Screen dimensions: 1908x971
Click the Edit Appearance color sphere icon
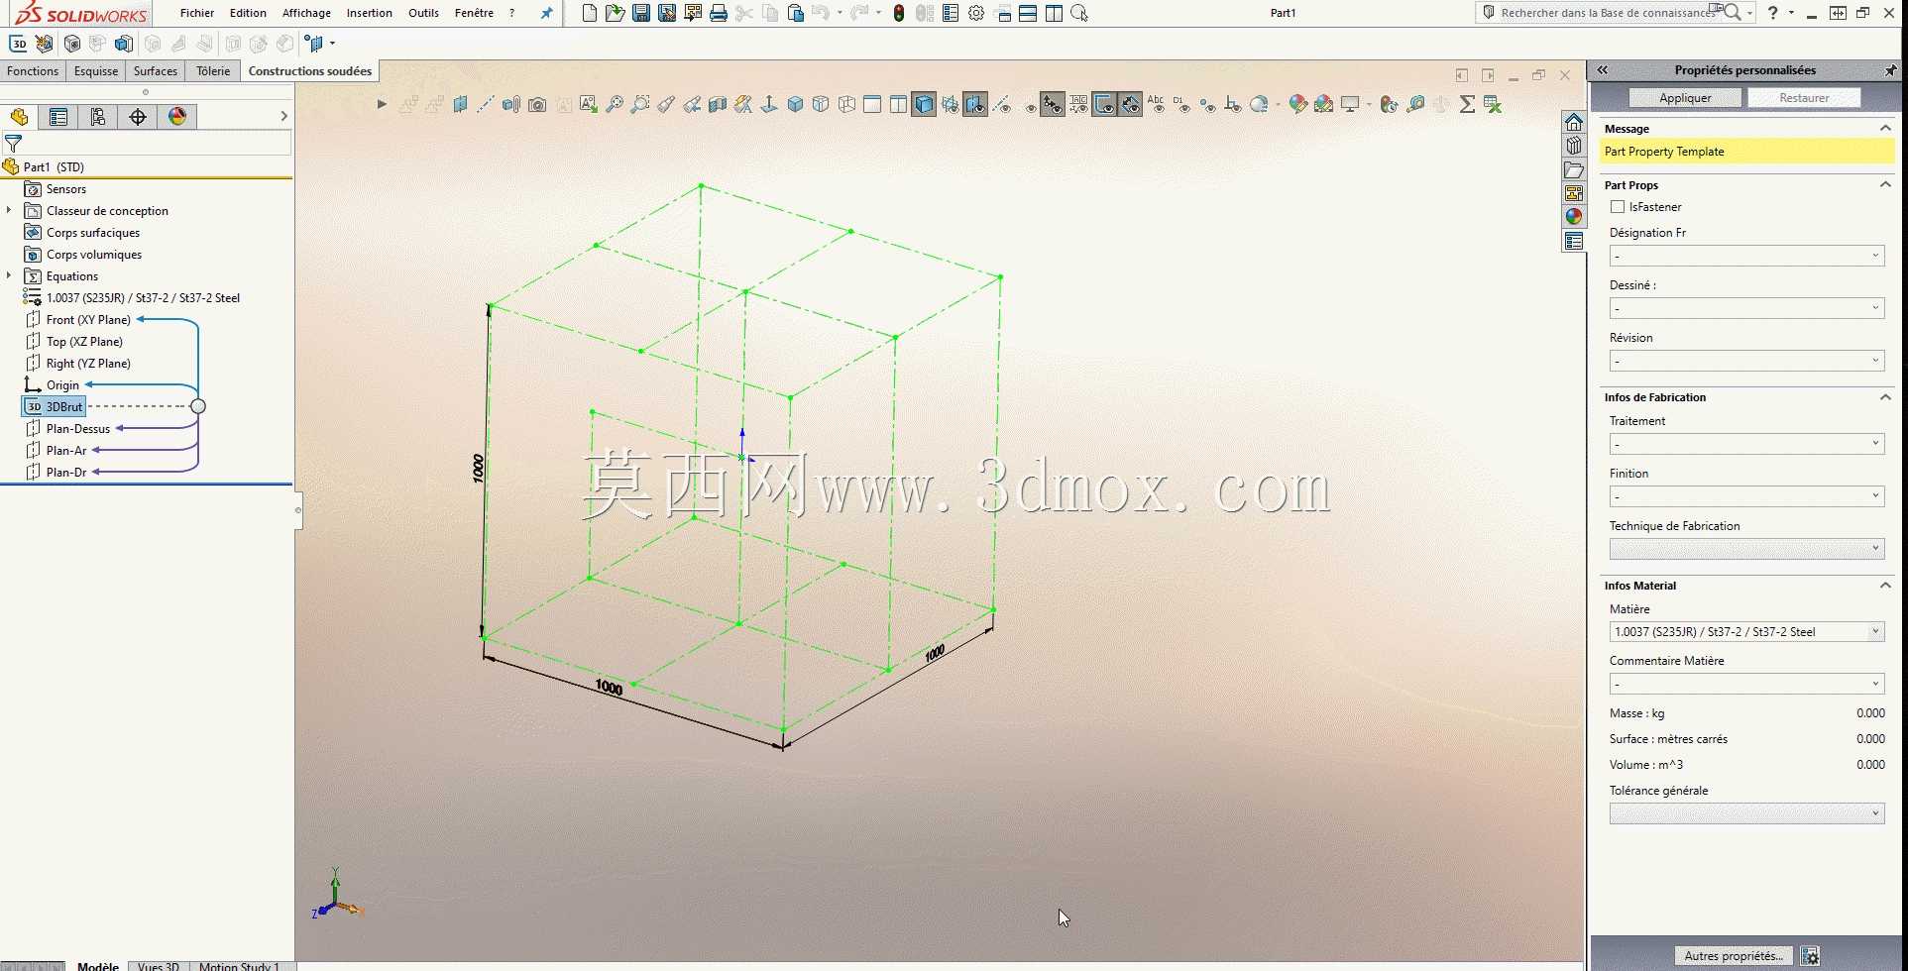click(x=1297, y=104)
